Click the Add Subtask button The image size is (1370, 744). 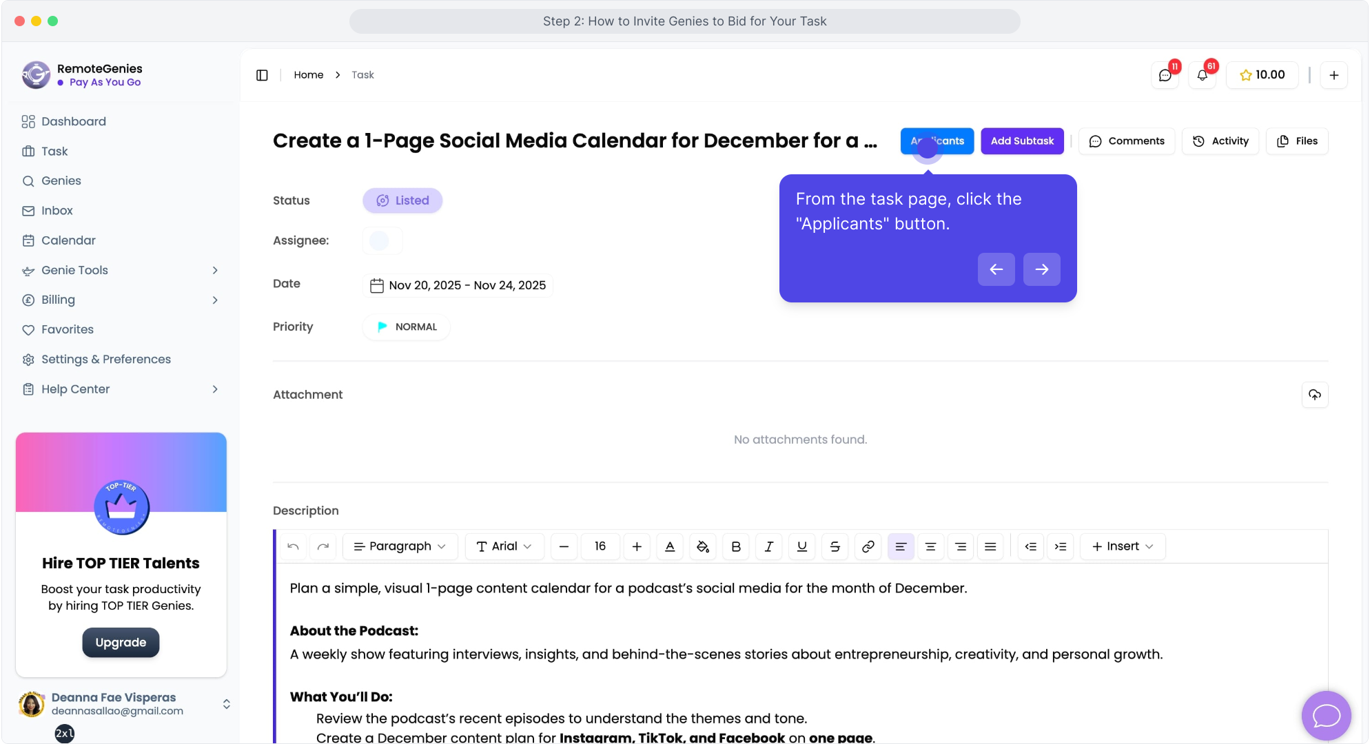pyautogui.click(x=1022, y=141)
